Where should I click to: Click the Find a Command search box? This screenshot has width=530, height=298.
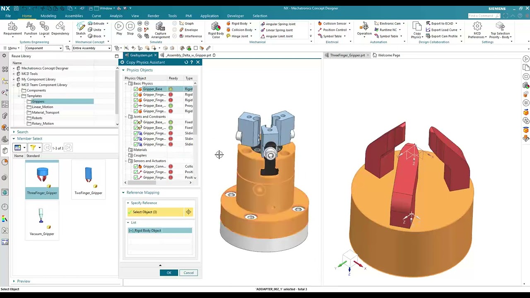tap(483, 16)
